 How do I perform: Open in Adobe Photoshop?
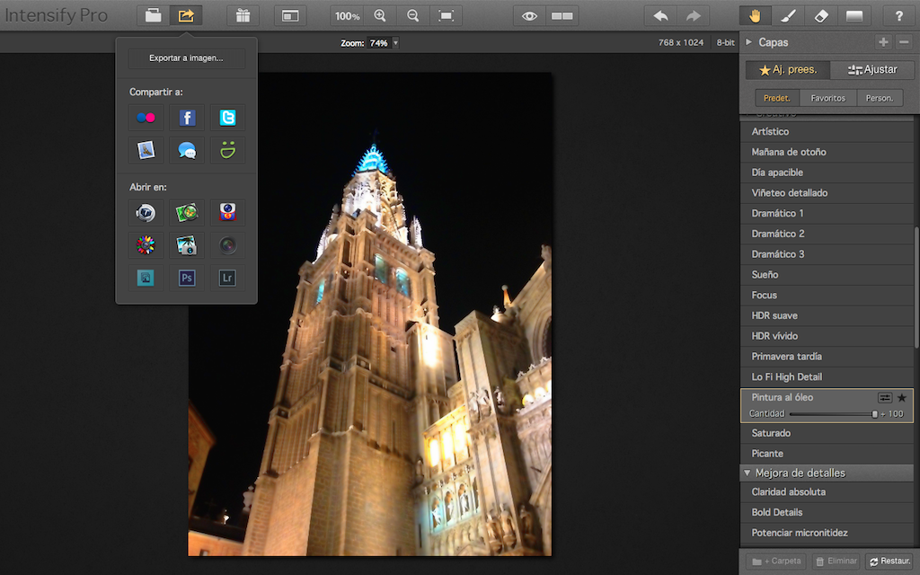point(187,278)
